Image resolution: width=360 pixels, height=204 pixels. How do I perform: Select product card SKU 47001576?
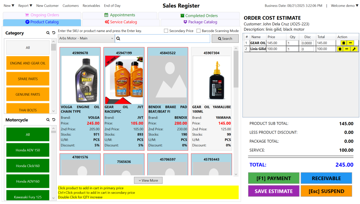pyautogui.click(x=80, y=164)
